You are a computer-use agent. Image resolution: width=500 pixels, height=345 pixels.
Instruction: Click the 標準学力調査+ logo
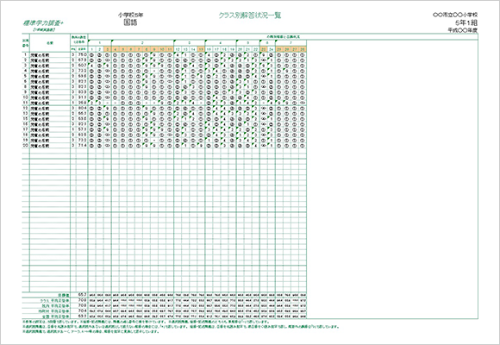pos(43,23)
